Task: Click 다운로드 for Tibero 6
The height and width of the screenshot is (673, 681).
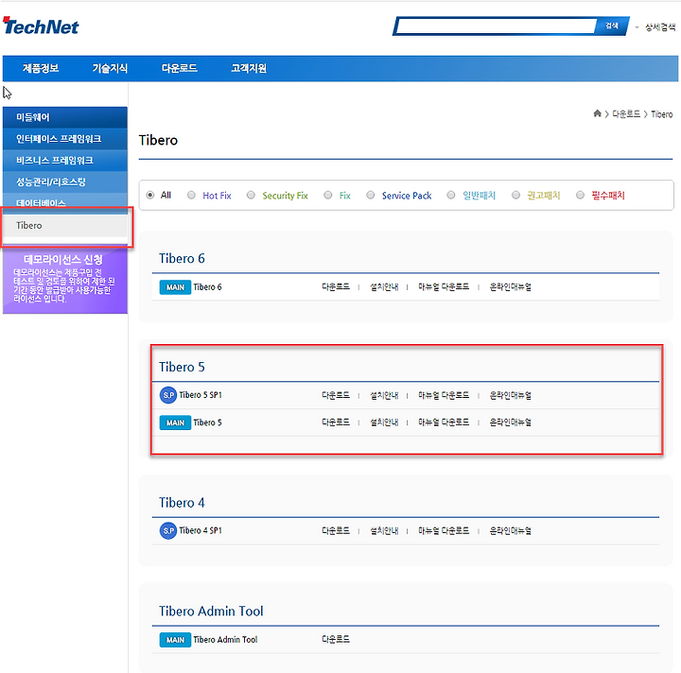Action: [336, 286]
